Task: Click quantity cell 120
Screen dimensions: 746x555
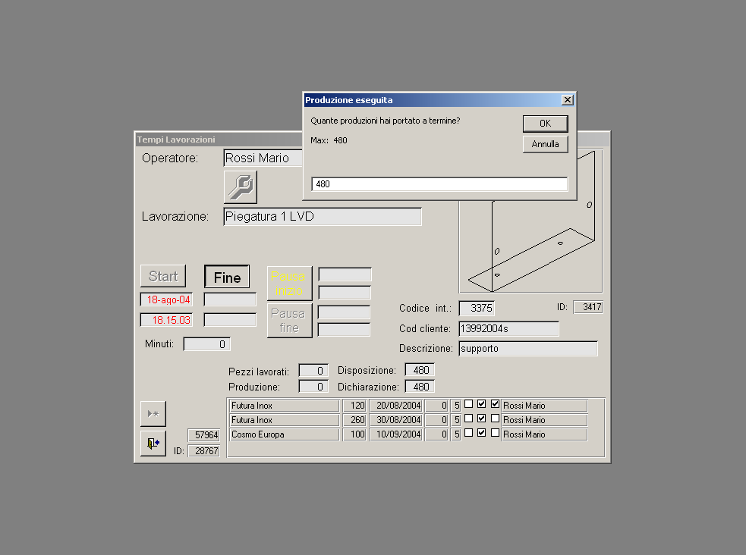Action: click(x=354, y=406)
